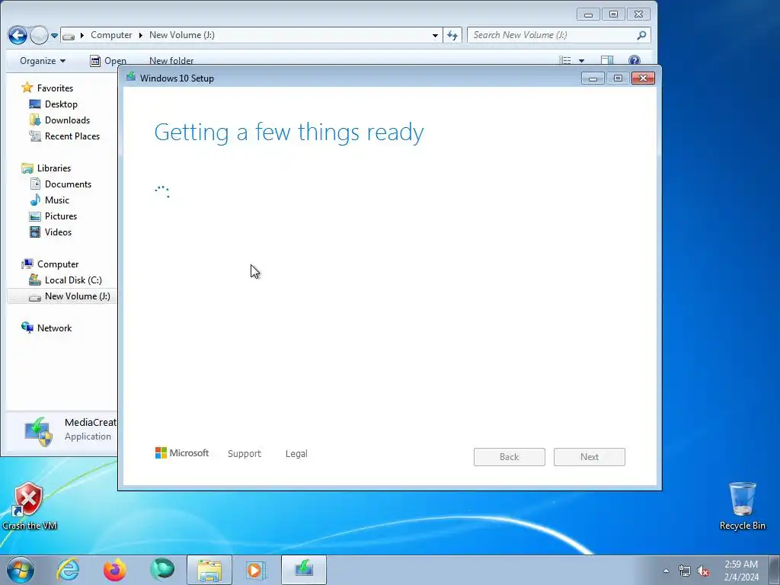Click the network status tray icon
Screen dimensions: 780x585
coord(685,571)
